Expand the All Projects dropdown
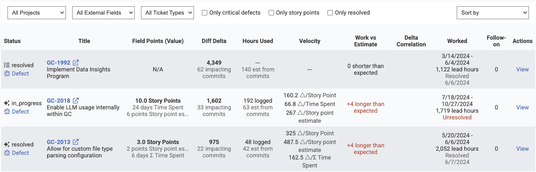Screen dimensions: 536x172 coord(37,13)
